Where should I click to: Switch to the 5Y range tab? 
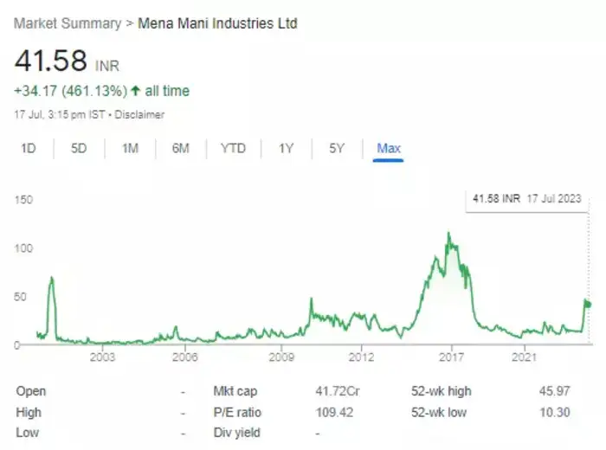click(x=337, y=149)
